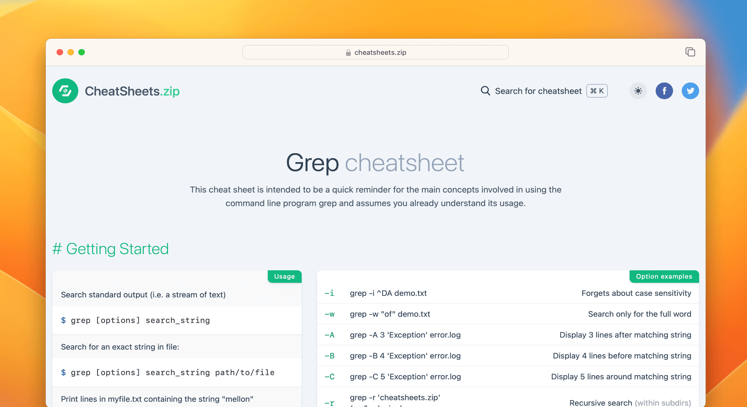Select the Getting Started section heading
747x407 pixels.
[x=110, y=249]
